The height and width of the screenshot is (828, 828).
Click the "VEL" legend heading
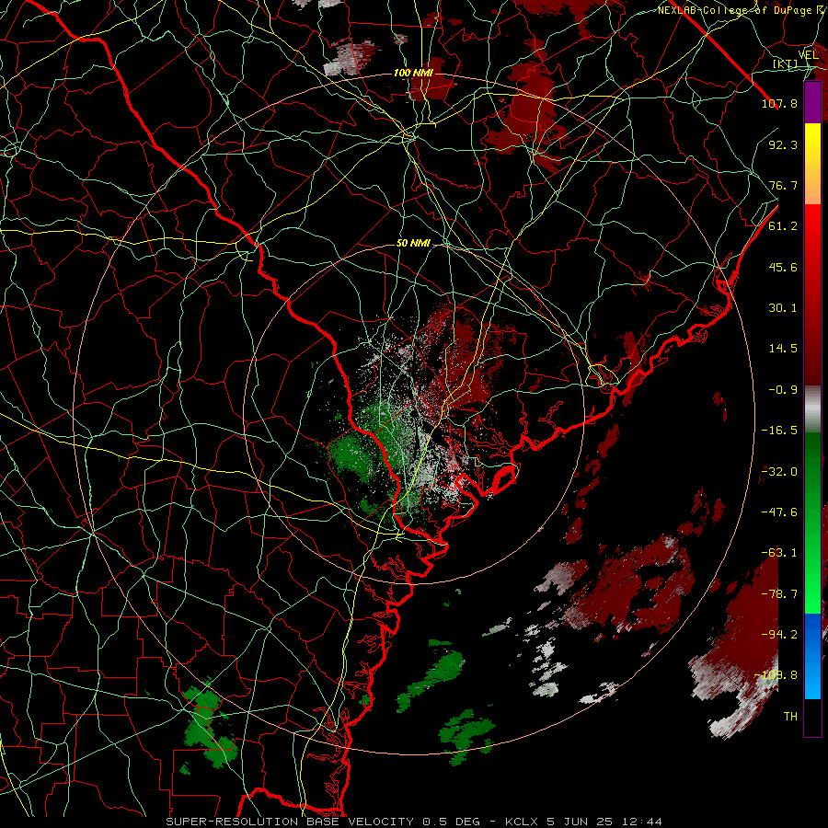pyautogui.click(x=808, y=54)
